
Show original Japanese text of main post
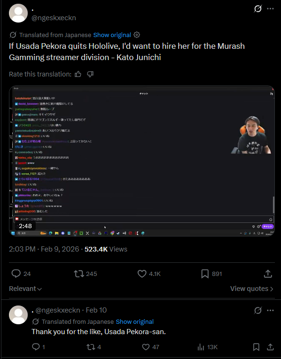click(112, 35)
